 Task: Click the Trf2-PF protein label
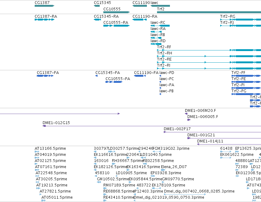pos(238,73)
